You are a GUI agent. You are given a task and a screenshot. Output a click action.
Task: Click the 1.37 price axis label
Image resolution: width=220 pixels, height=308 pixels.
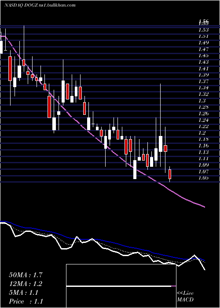pos(203,81)
